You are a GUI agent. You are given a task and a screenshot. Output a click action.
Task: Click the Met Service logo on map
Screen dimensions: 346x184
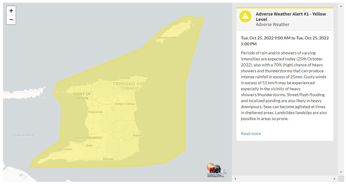(x=216, y=170)
